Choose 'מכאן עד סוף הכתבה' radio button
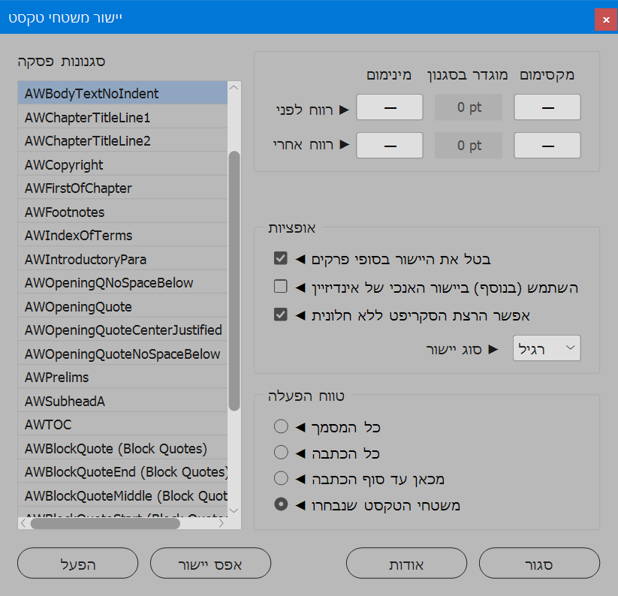 coord(281,478)
